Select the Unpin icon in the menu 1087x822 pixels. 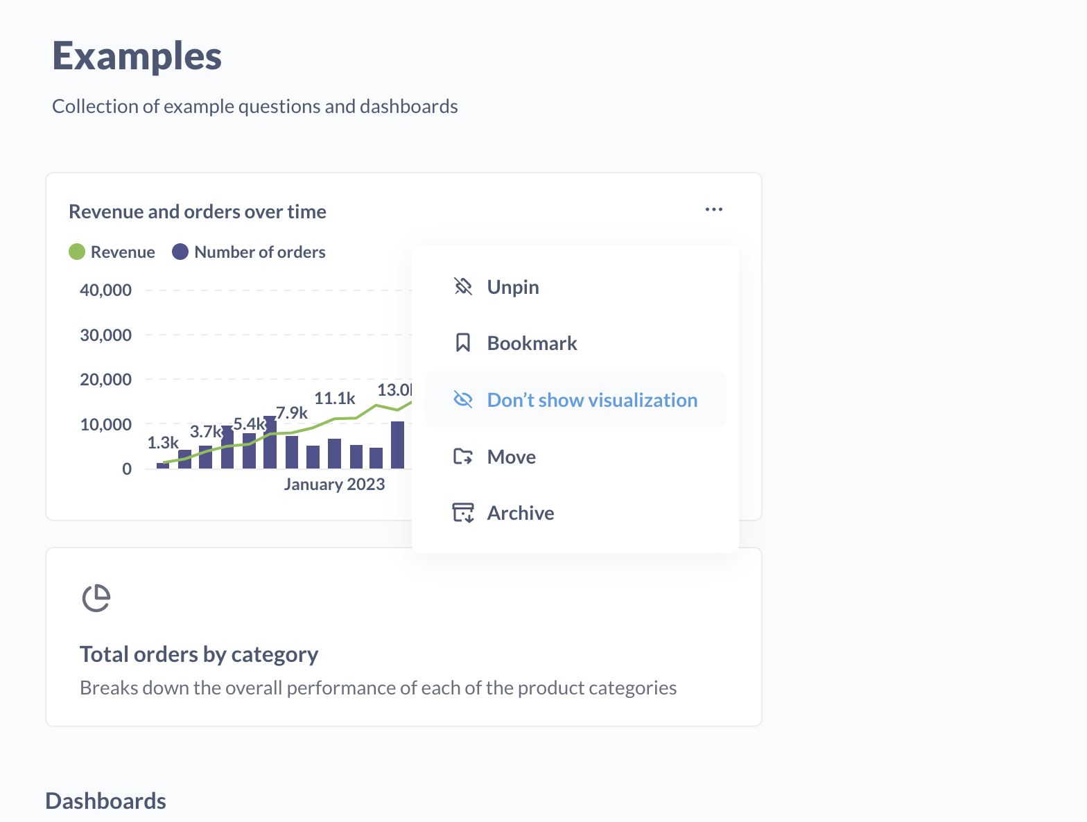(x=462, y=286)
